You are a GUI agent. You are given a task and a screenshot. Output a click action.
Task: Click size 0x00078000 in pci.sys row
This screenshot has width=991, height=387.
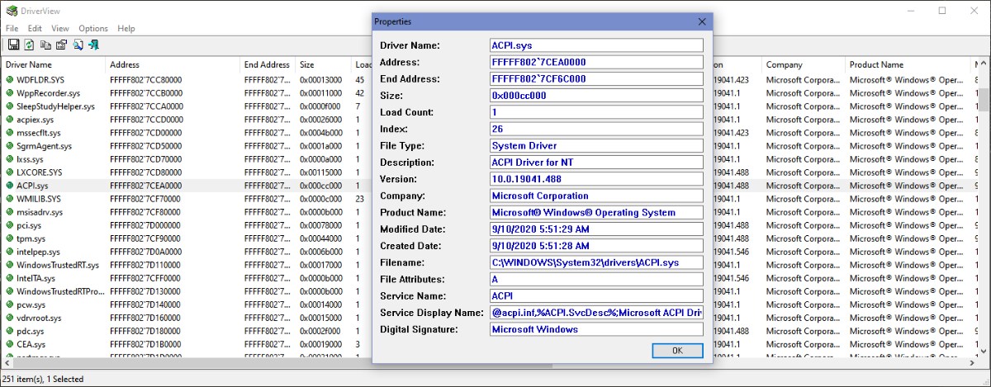(x=320, y=225)
